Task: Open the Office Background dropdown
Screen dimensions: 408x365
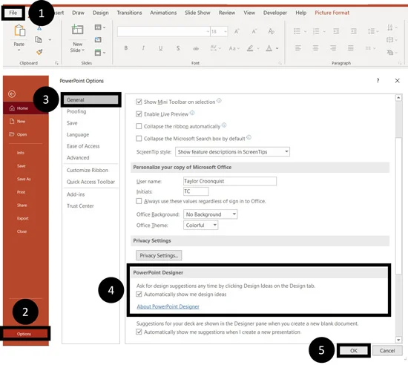Action: 210,214
